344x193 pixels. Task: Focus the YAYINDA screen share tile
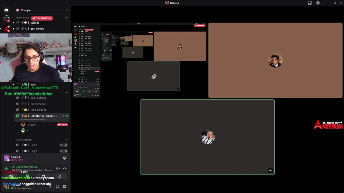140,60
